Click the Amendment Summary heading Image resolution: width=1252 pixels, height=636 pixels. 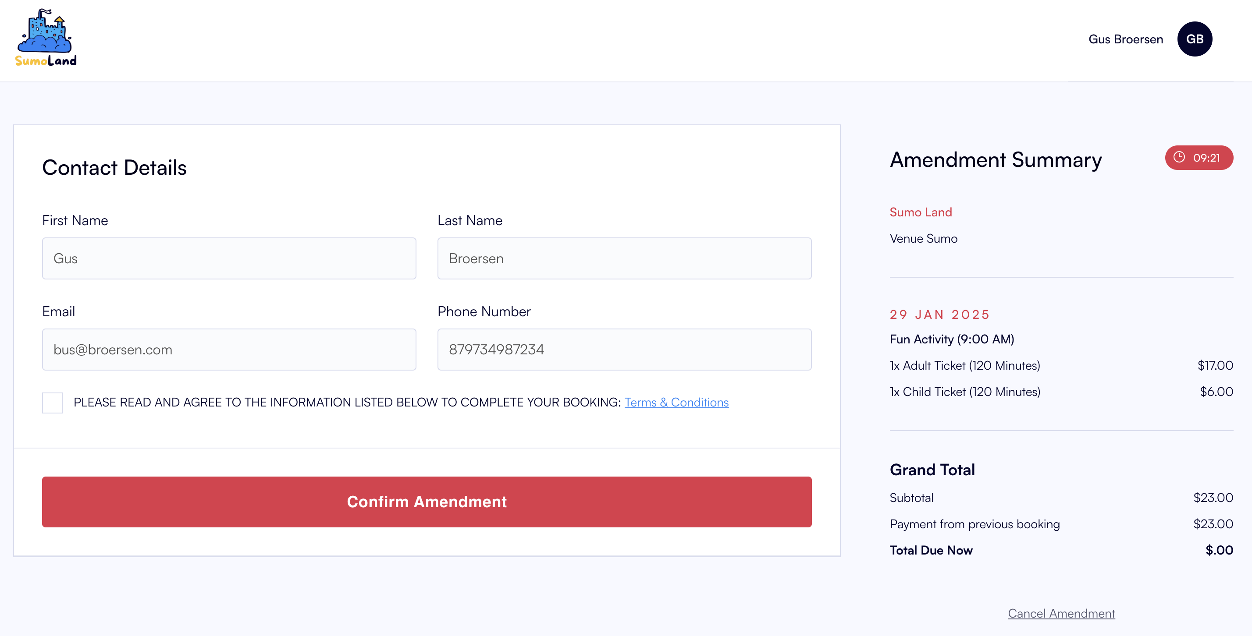point(996,160)
